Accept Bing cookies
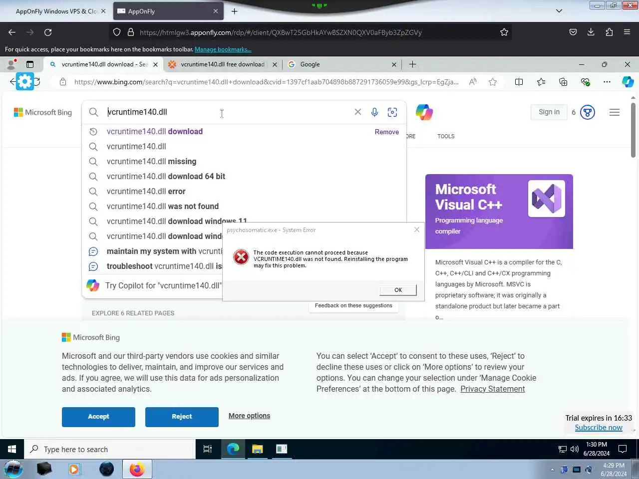The image size is (639, 479). [x=98, y=417]
